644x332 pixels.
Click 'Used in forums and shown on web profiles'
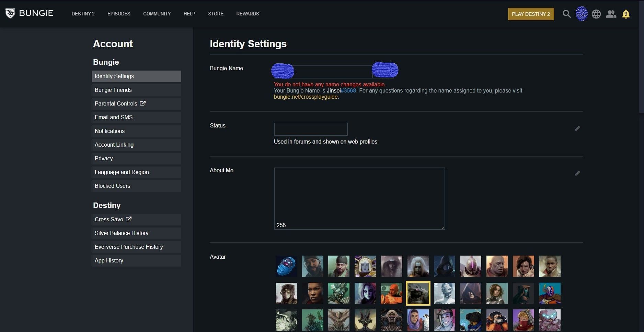325,142
